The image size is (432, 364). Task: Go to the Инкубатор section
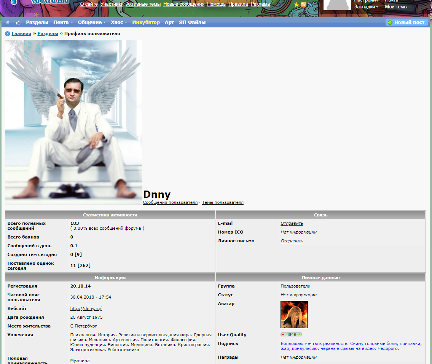146,22
